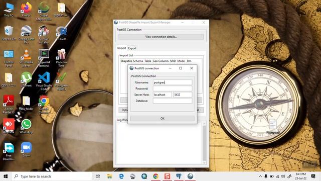Click Chrome icon in the taskbar
The width and height of the screenshot is (321, 181).
156,176
